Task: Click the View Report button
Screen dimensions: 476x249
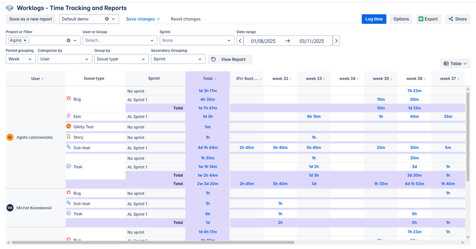Action: tap(229, 60)
